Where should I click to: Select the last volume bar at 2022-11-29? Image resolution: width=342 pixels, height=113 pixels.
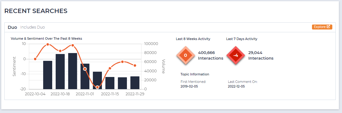(x=135, y=83)
